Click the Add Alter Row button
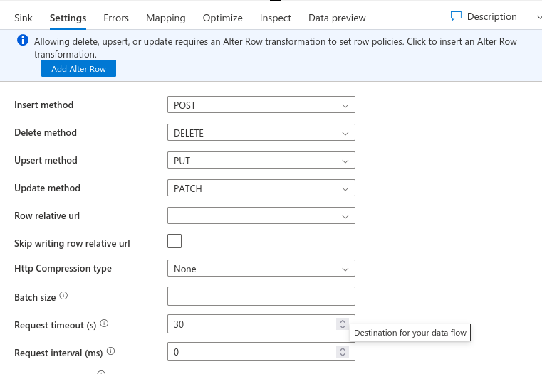 pos(78,68)
